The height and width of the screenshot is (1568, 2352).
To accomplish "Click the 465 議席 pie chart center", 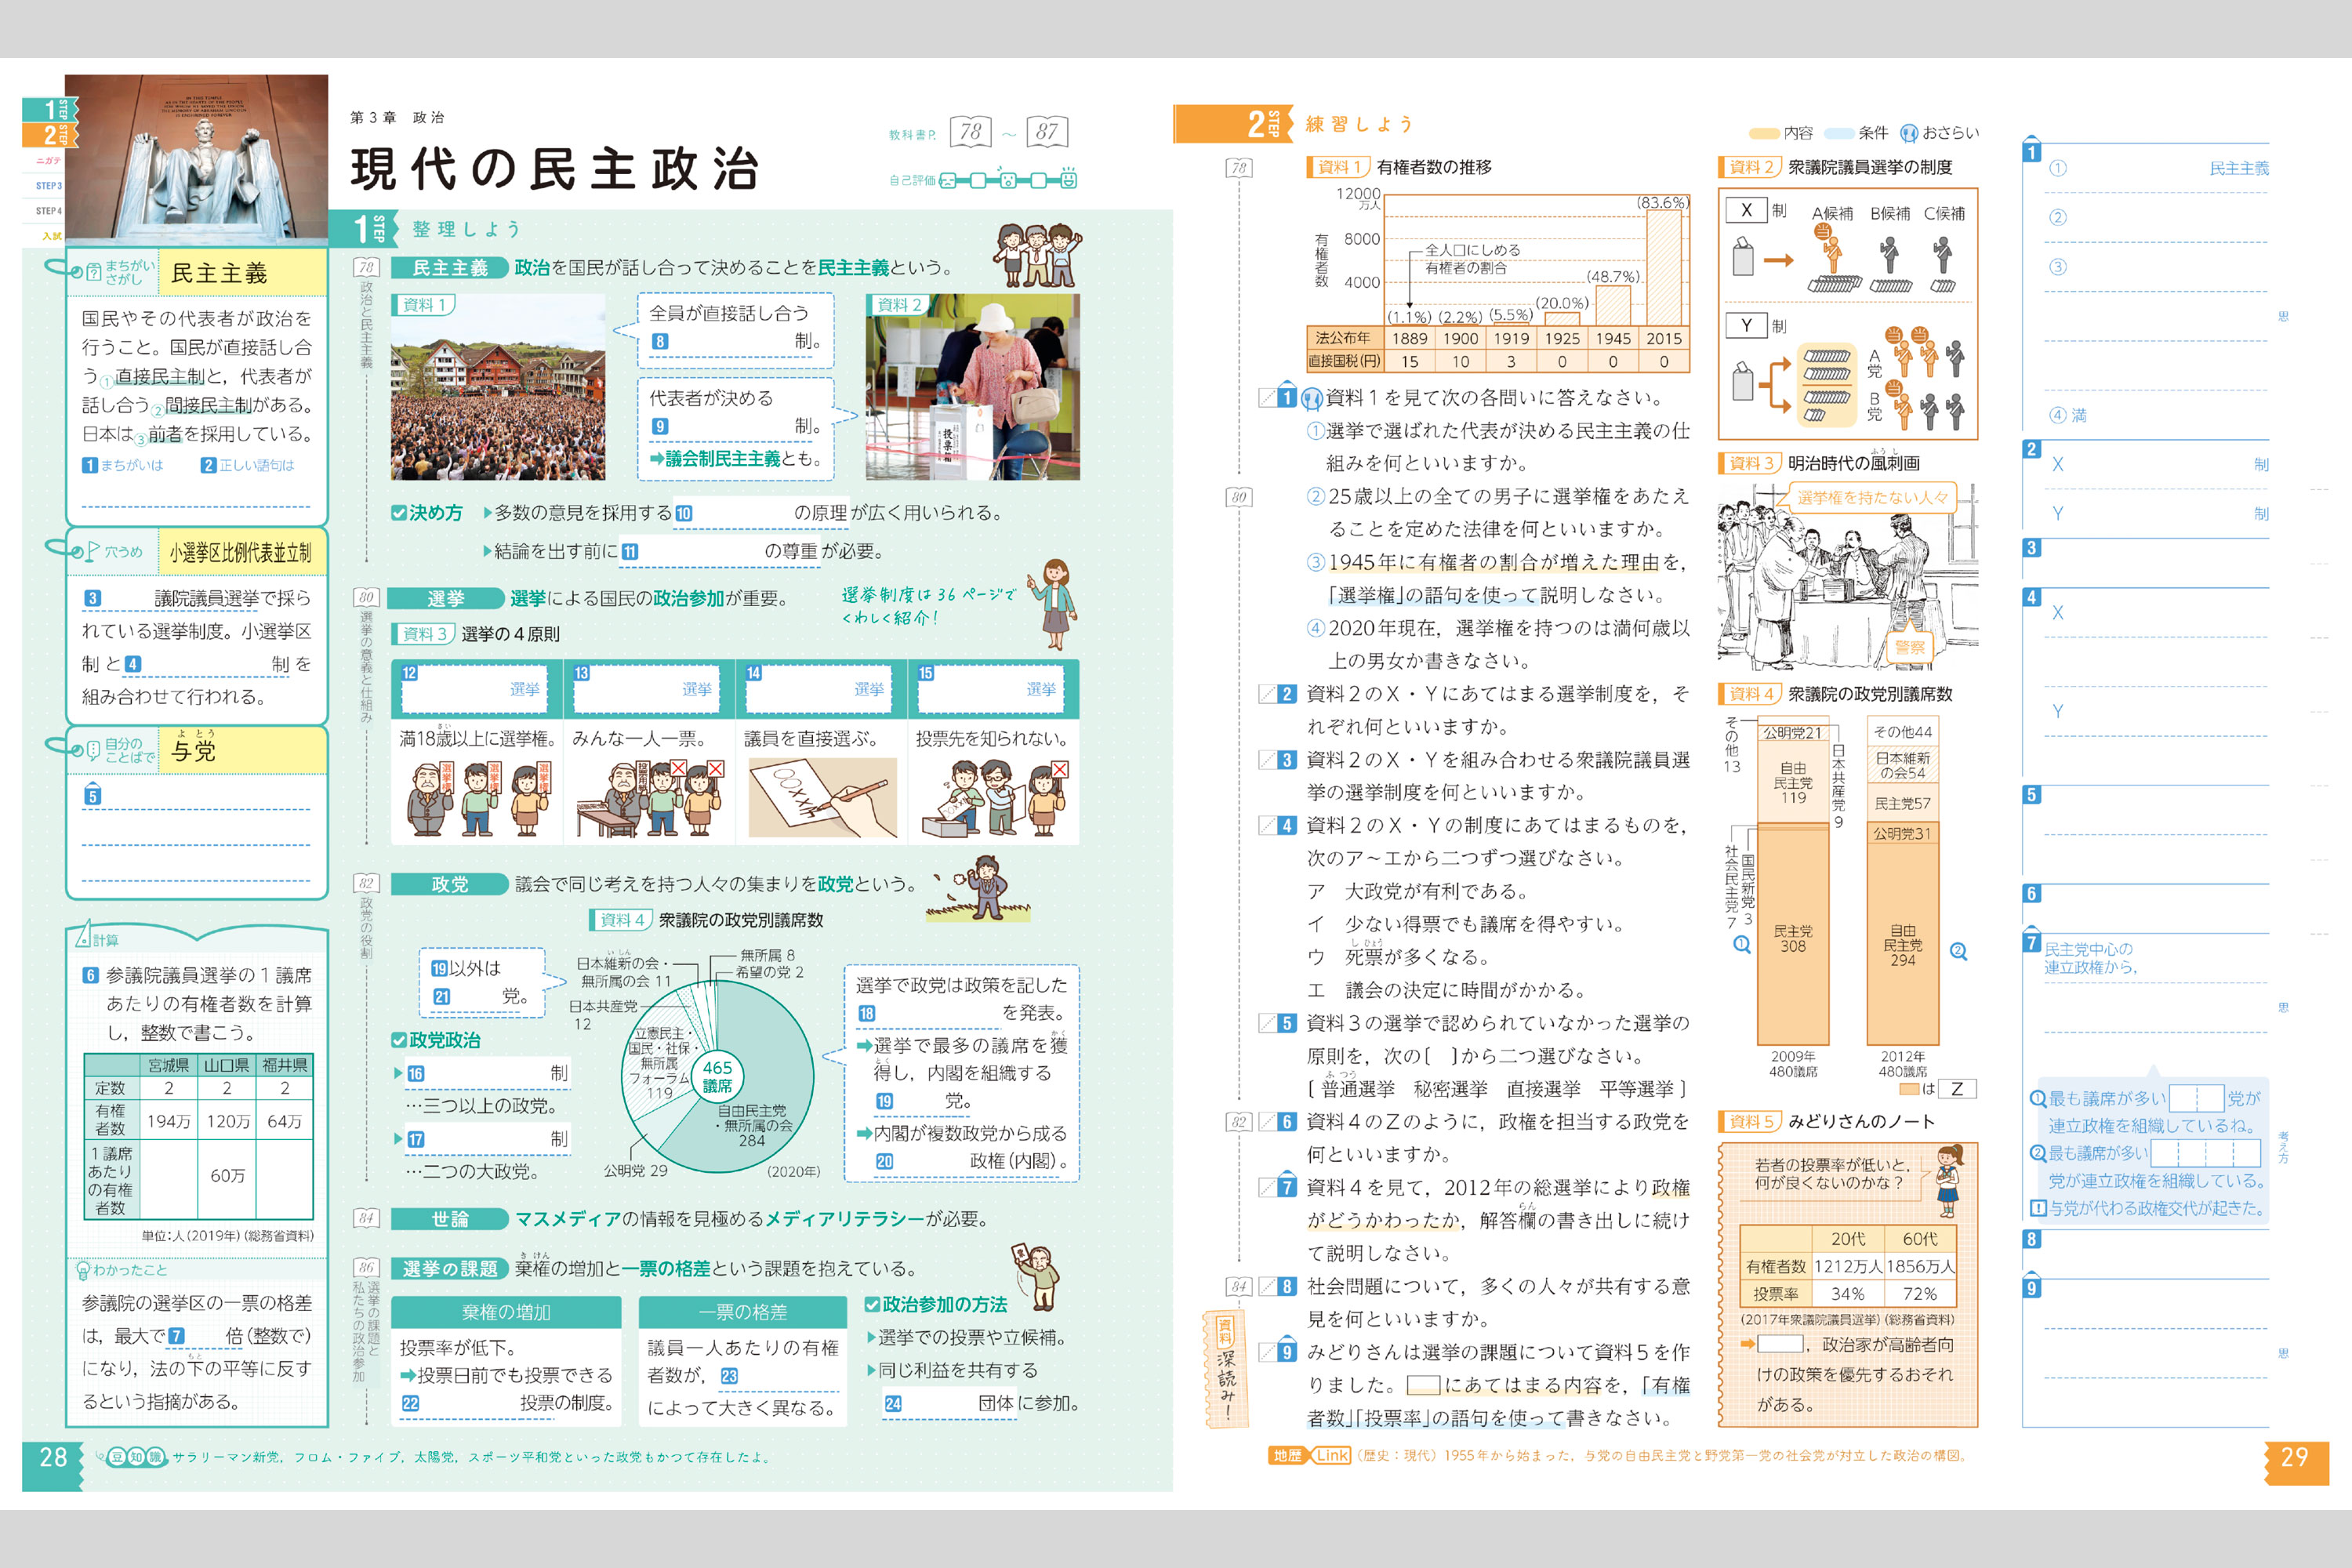I will (717, 1076).
